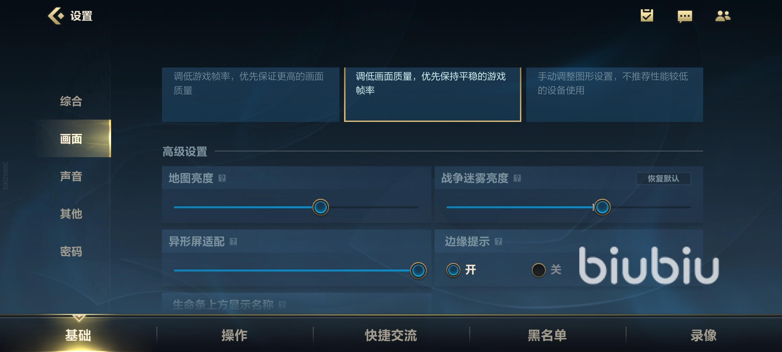Open the chat message icon
Viewport: 782px width, 352px height.
point(685,16)
